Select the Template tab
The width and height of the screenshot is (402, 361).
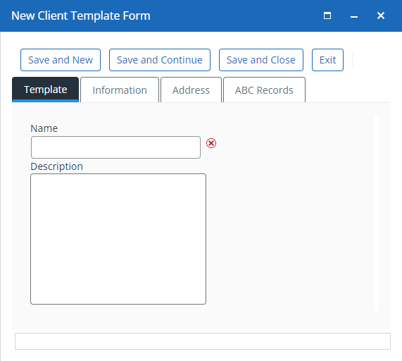pyautogui.click(x=45, y=90)
